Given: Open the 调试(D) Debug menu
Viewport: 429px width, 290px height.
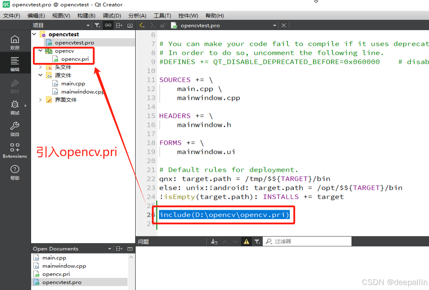Looking at the screenshot, I should pyautogui.click(x=112, y=16).
